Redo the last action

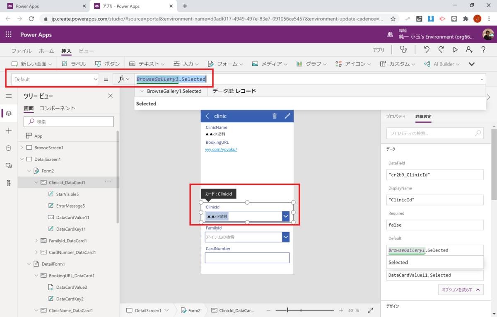click(x=441, y=50)
